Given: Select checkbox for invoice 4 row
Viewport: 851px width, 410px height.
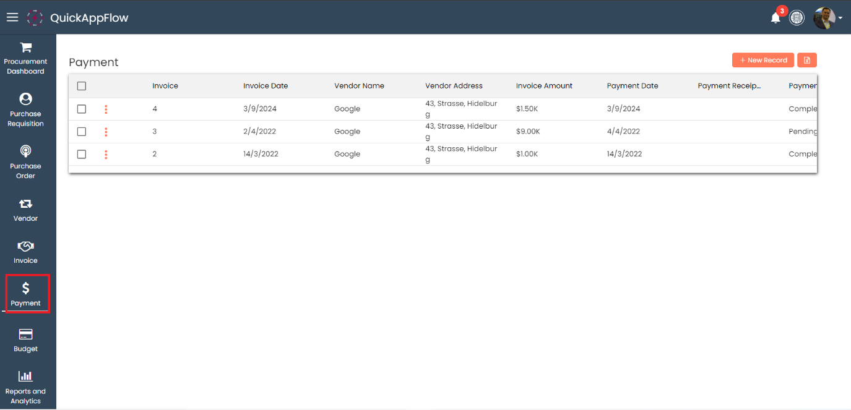Looking at the screenshot, I should 82,109.
